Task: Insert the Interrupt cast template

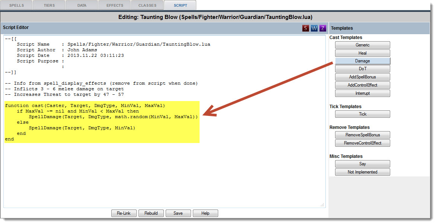Action: pos(362,93)
